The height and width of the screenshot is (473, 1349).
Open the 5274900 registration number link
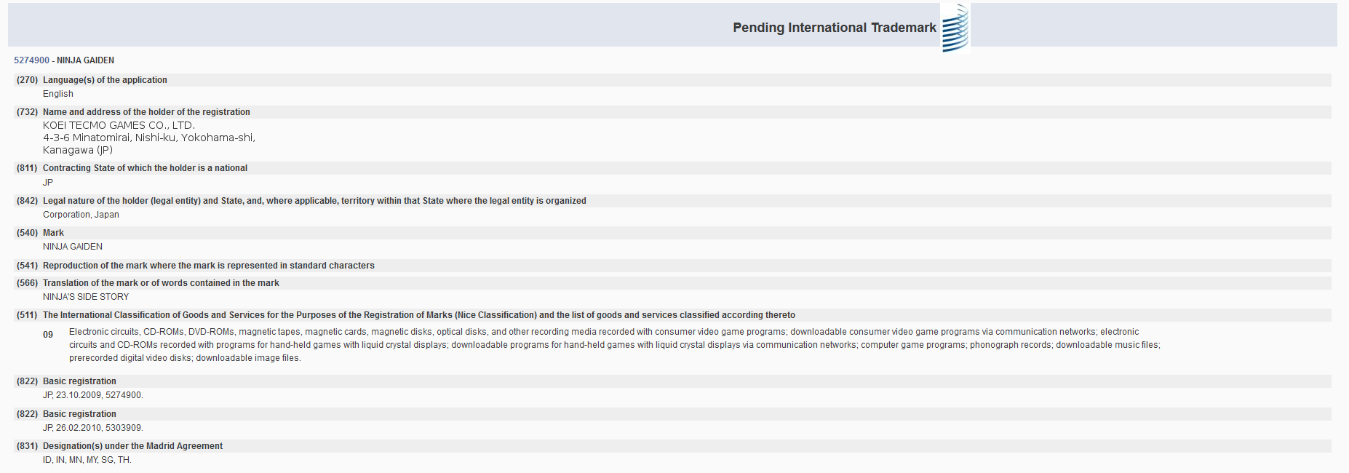tap(31, 60)
